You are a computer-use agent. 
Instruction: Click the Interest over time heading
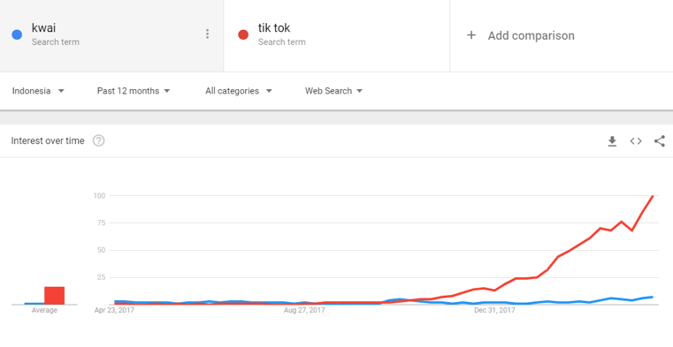click(48, 141)
